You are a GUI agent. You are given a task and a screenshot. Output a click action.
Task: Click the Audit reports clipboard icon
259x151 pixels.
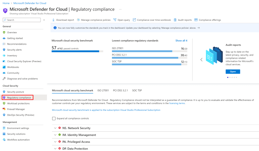[175, 20]
